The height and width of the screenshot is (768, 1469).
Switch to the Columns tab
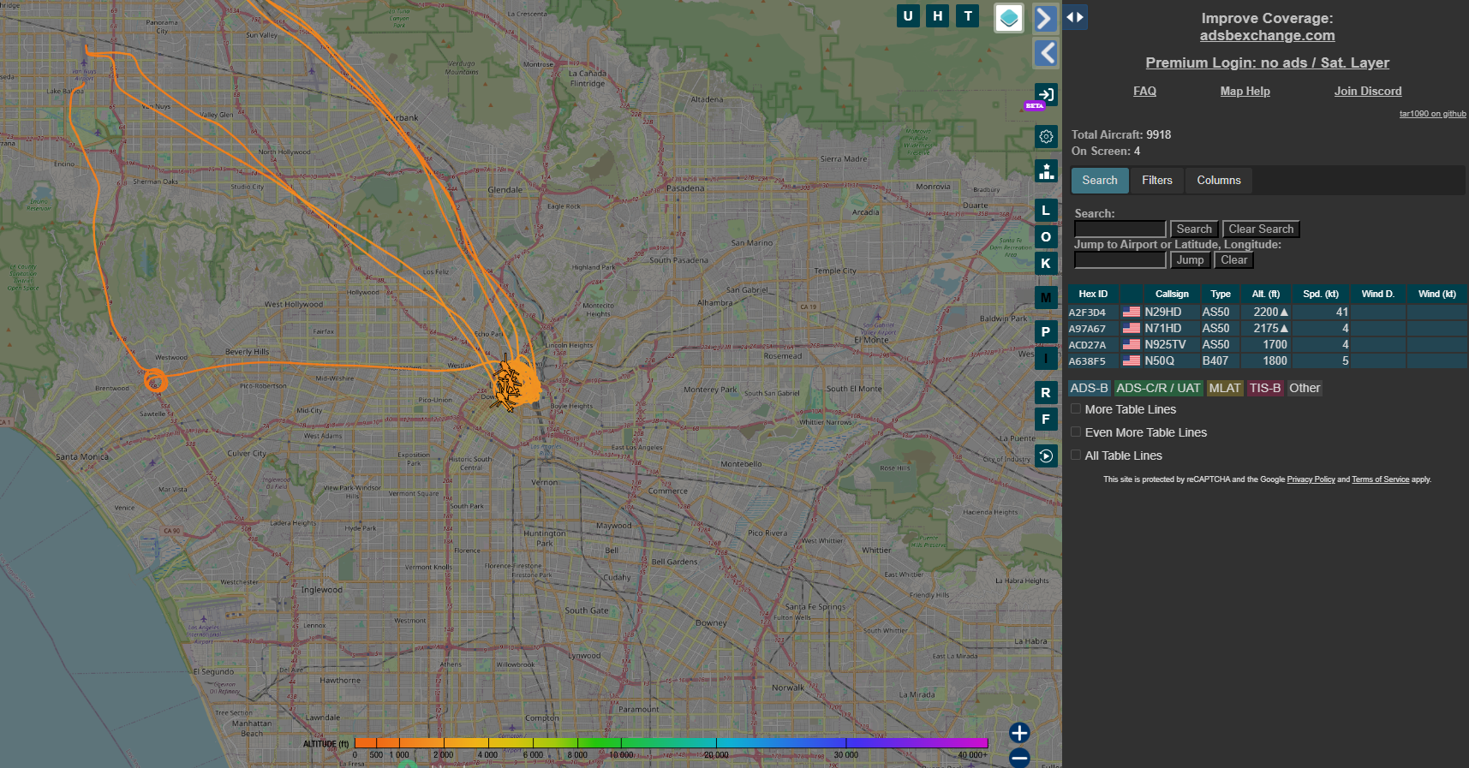click(1219, 180)
